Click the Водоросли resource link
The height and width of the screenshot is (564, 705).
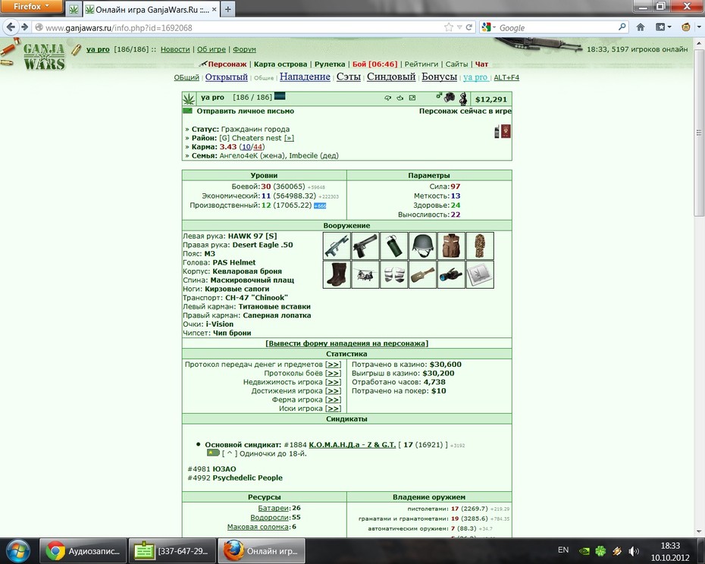pos(270,517)
